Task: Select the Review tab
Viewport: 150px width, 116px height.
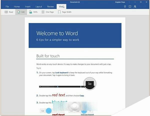Action: pos(50,6)
